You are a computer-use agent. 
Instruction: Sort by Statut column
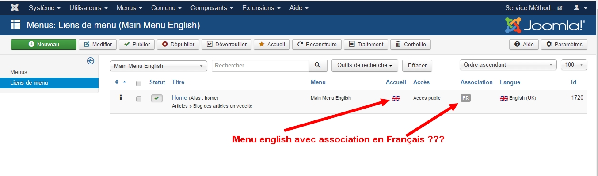(x=157, y=82)
